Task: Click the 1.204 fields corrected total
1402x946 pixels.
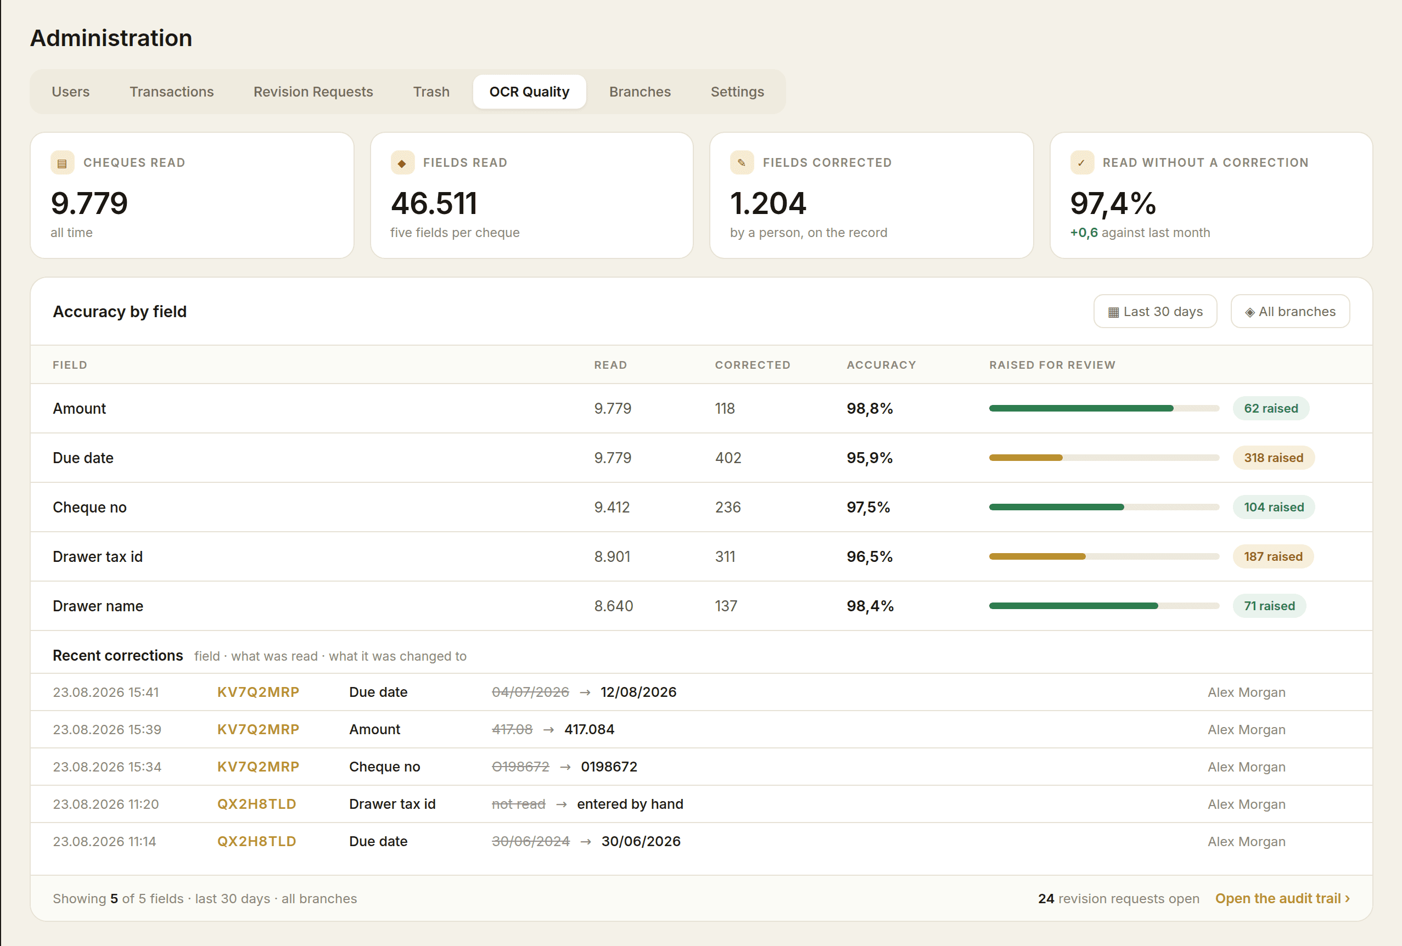Action: coord(768,203)
